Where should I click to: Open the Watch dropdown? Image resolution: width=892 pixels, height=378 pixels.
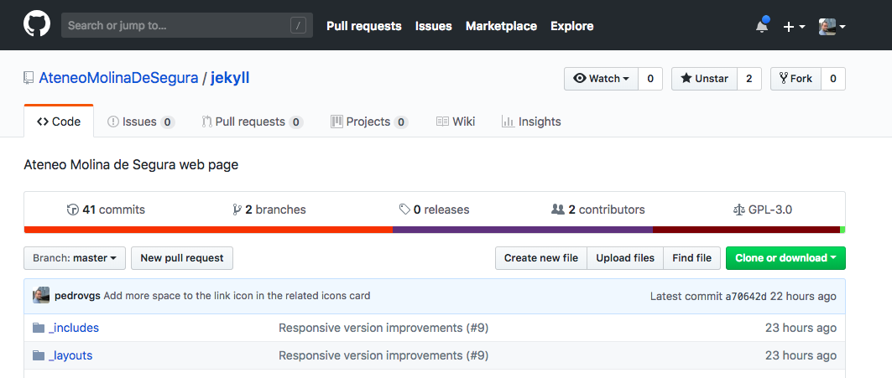tap(601, 79)
